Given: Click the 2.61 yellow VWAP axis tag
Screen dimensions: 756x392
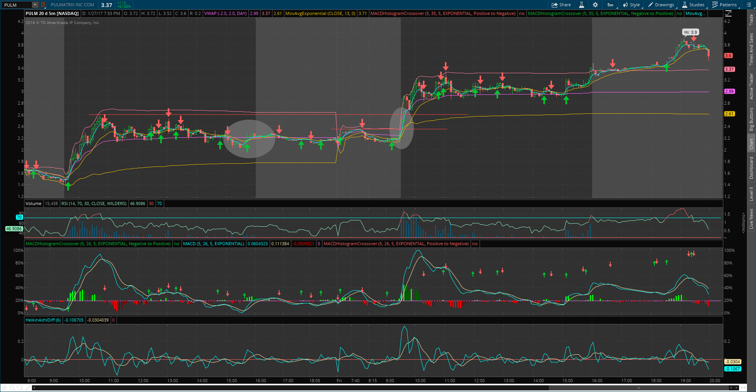Looking at the screenshot, I should tap(730, 114).
